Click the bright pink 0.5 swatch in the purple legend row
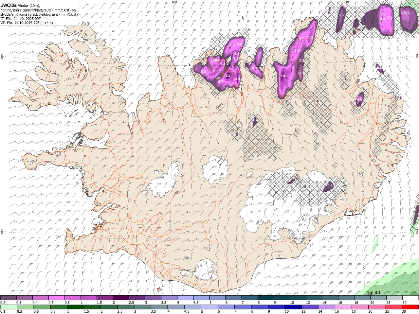Screen dimensions: 419x314 pyautogui.click(x=56, y=298)
